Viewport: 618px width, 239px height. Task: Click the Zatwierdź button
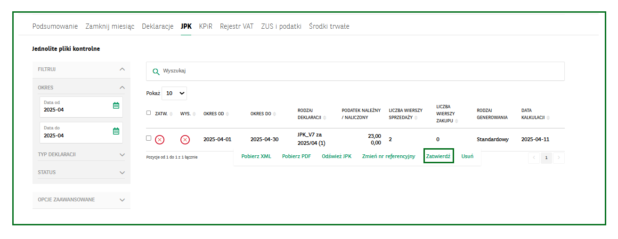click(x=439, y=156)
